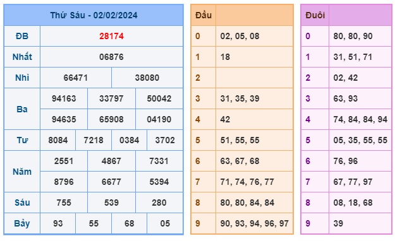Click the Ba prize number 94163
The height and width of the screenshot is (241, 395).
pos(64,98)
